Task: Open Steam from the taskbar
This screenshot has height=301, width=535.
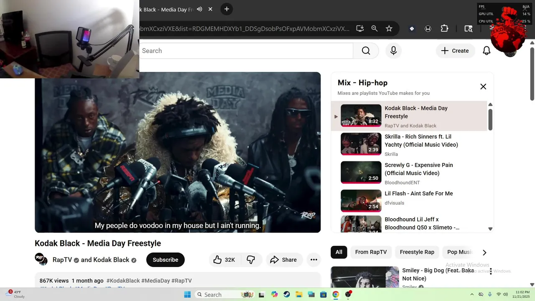Action: [286, 294]
